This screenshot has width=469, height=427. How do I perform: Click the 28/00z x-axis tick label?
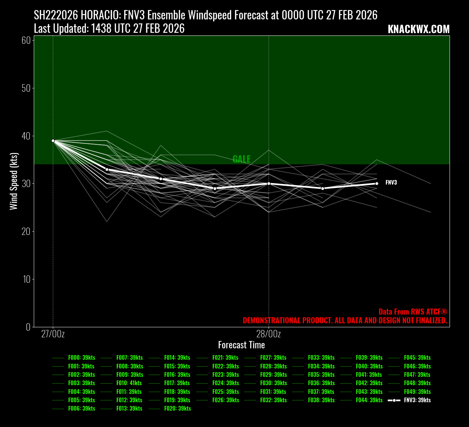[269, 334]
